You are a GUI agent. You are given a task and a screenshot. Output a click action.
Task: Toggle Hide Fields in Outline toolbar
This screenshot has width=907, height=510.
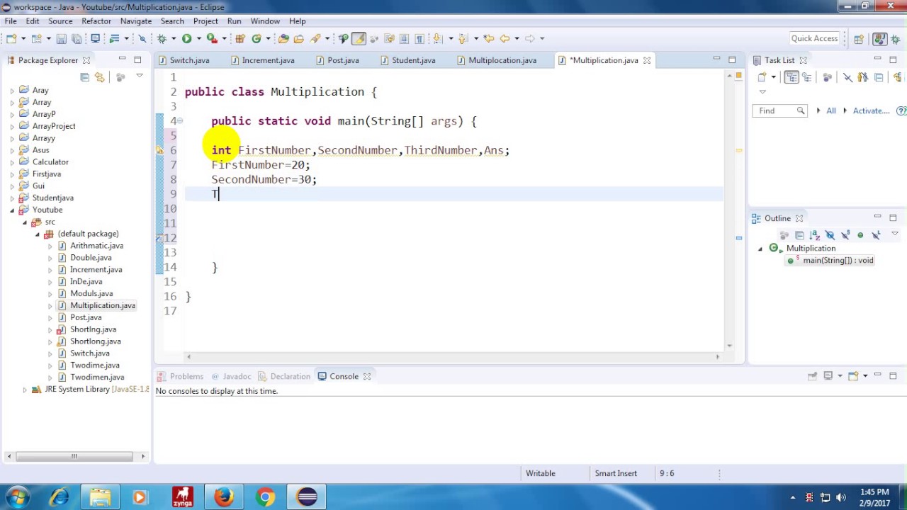tap(830, 235)
